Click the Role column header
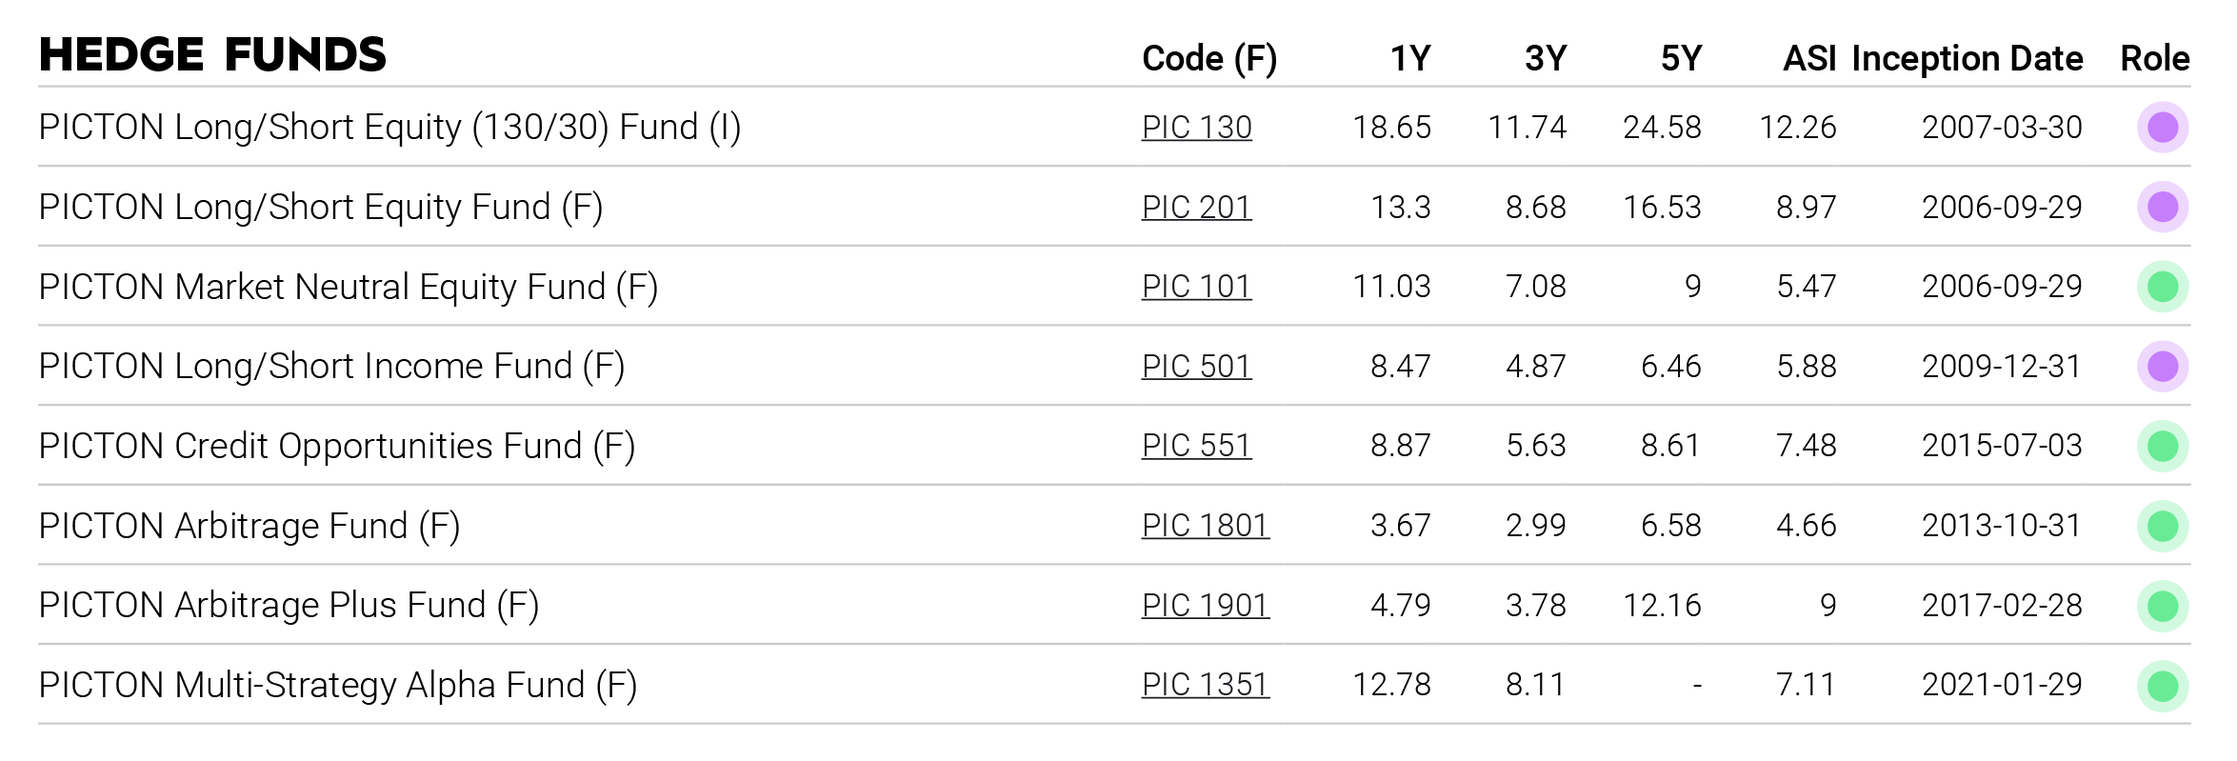This screenshot has height=761, width=2237. coord(2155,58)
